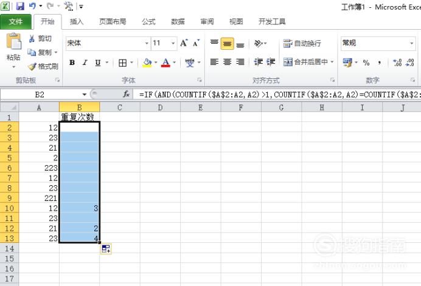This screenshot has height=286, width=421.
Task: Click increase decimal places icon
Action: click(397, 63)
